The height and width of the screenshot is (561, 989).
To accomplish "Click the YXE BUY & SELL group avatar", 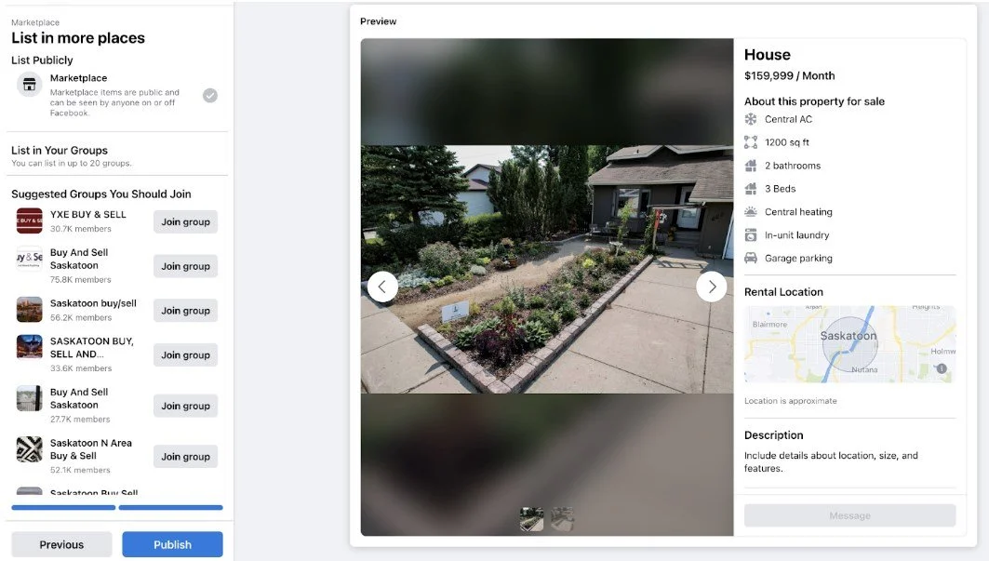I will [x=29, y=220].
